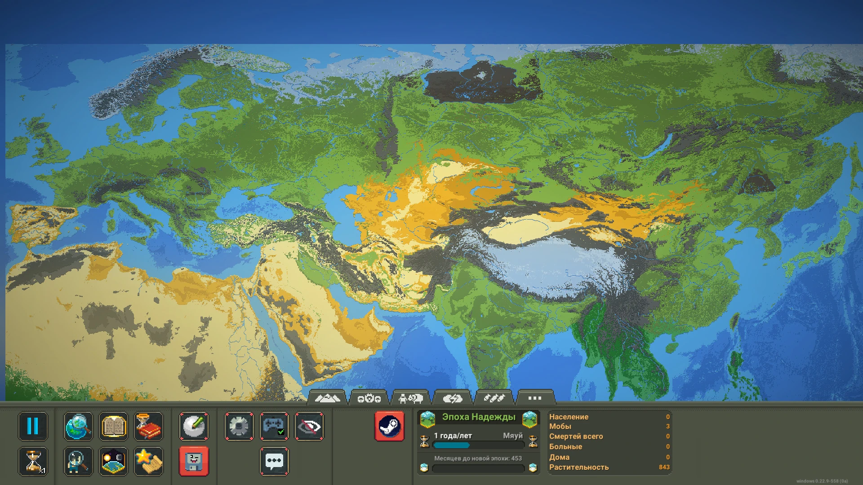Open the game settings gear

point(239,427)
